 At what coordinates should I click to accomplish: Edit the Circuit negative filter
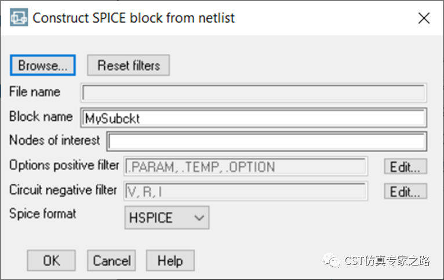[405, 191]
